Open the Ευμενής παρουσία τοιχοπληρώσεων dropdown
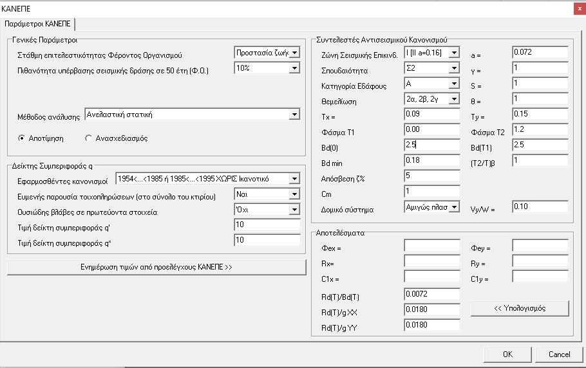Screen dimensions: 586x368 pyautogui.click(x=267, y=194)
